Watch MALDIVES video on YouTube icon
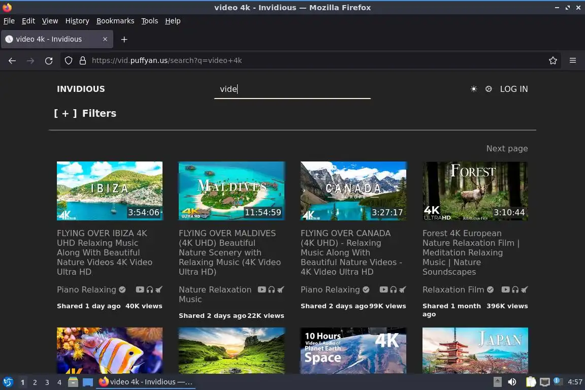585x390 pixels. (262, 289)
